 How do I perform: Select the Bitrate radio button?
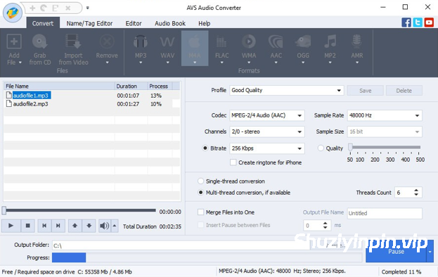coord(205,148)
